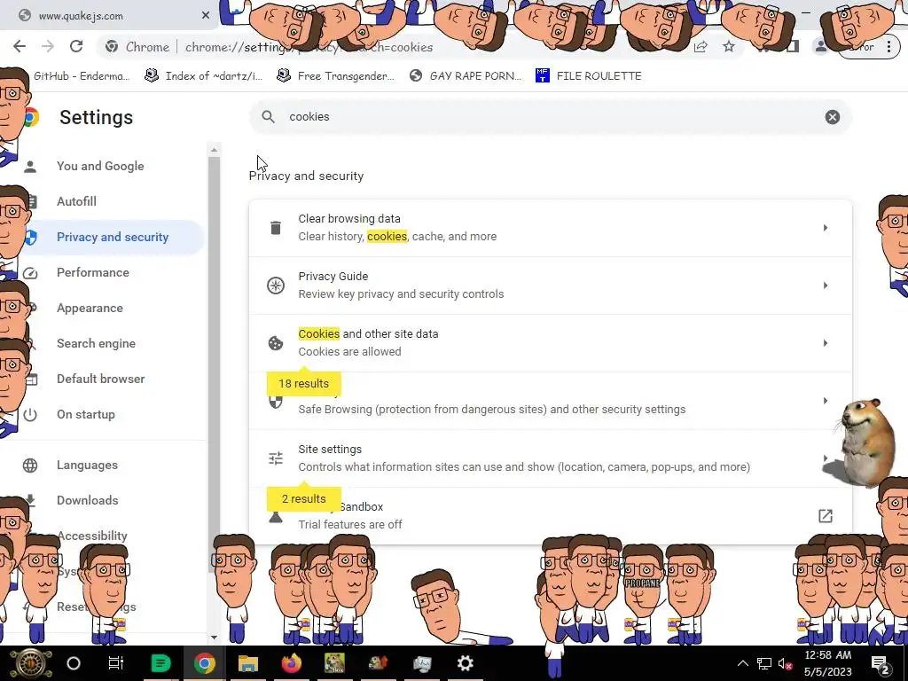
Task: Go back with the browser back arrow
Action: 20,47
